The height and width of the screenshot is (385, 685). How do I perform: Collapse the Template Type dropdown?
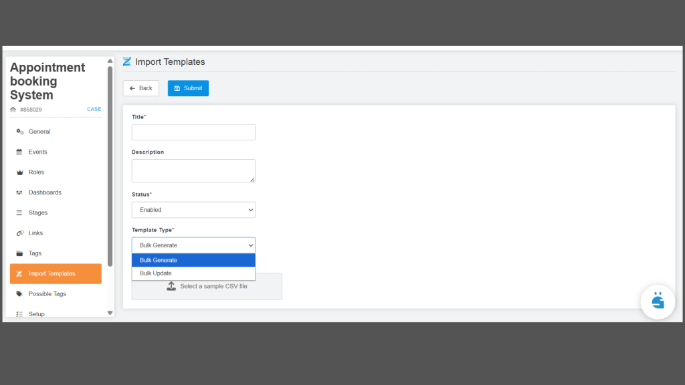(193, 245)
